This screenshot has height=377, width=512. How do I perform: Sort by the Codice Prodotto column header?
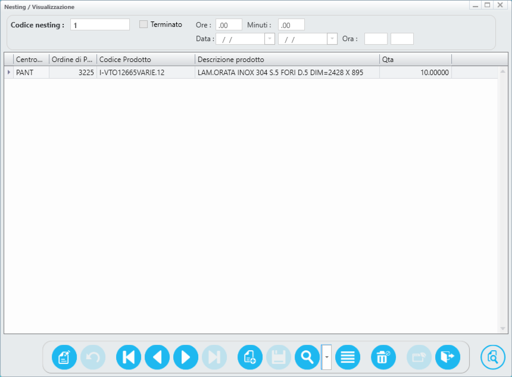coord(146,60)
